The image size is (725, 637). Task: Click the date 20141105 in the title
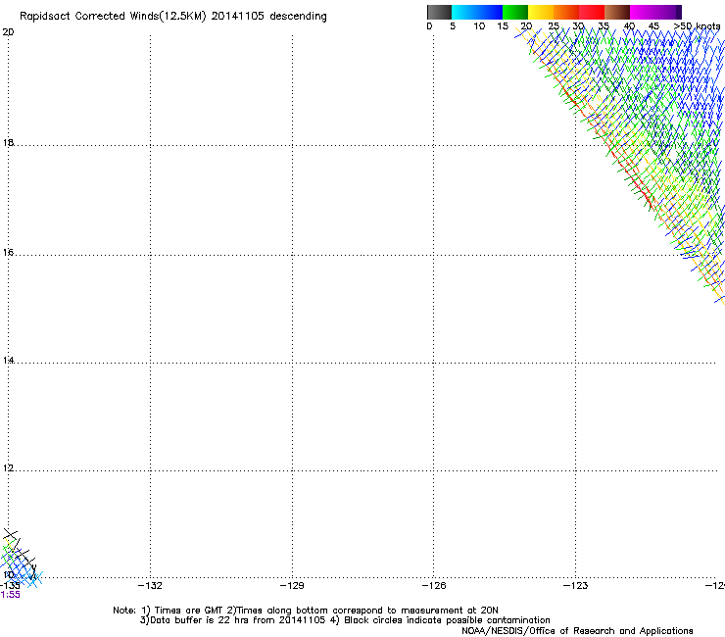coord(237,16)
